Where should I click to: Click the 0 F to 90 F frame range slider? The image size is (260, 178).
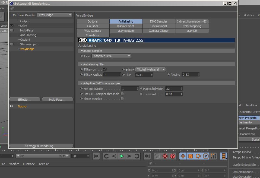(x=43, y=156)
